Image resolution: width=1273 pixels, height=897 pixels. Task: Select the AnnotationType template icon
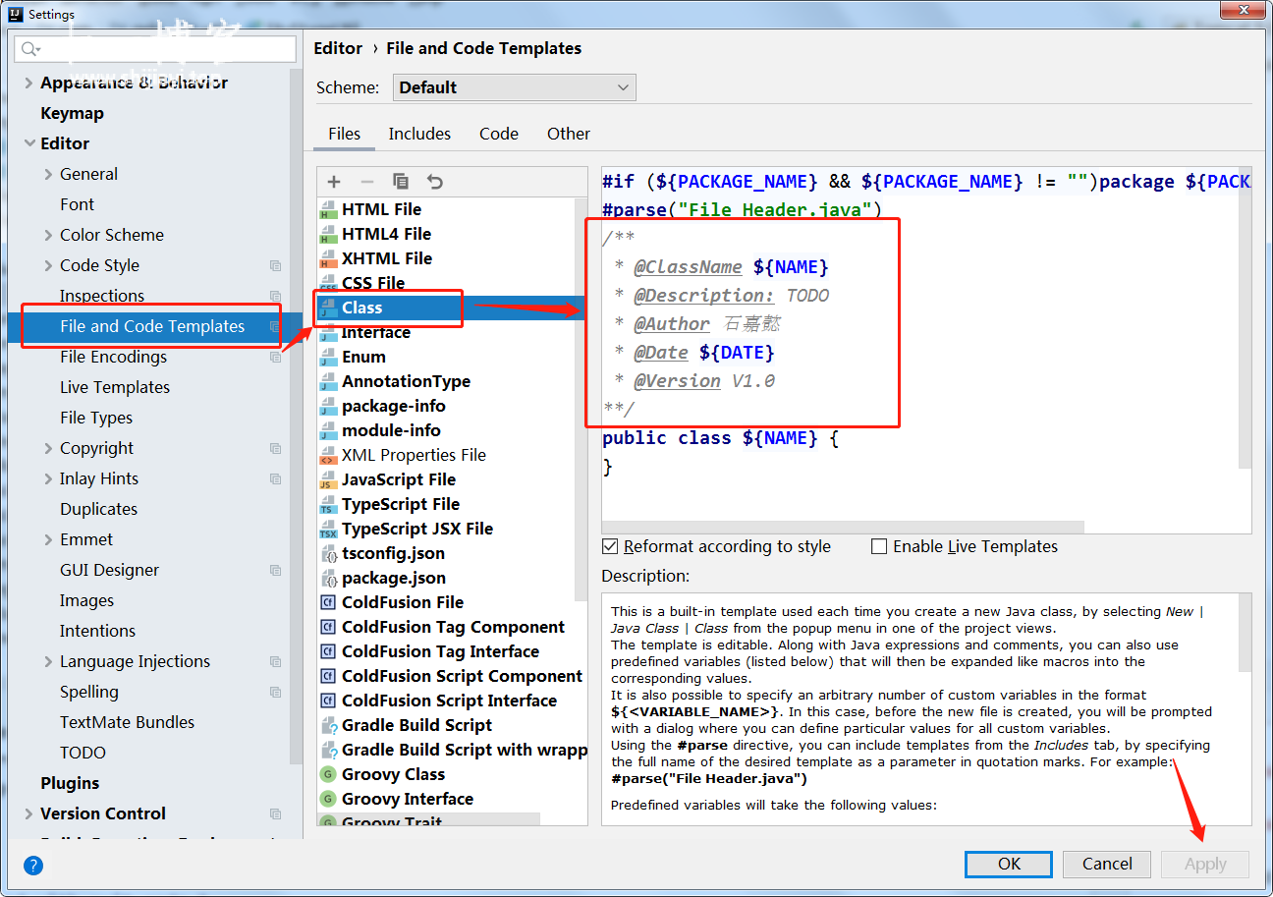(x=328, y=381)
